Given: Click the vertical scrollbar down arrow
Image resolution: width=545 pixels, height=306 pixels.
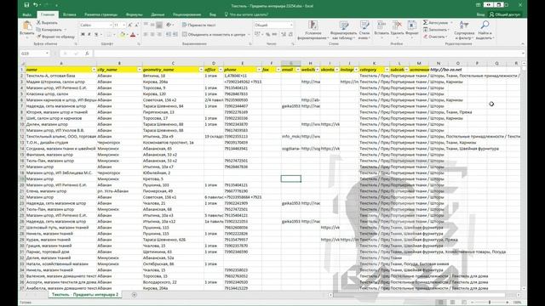Looking at the screenshot, I should (524, 288).
